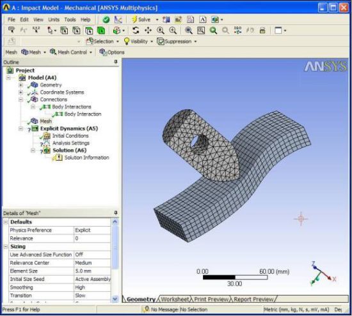Viewport: 352px width, 316px height.
Task: Click the XYZ coordinates cursor icon
Action: click(36, 30)
